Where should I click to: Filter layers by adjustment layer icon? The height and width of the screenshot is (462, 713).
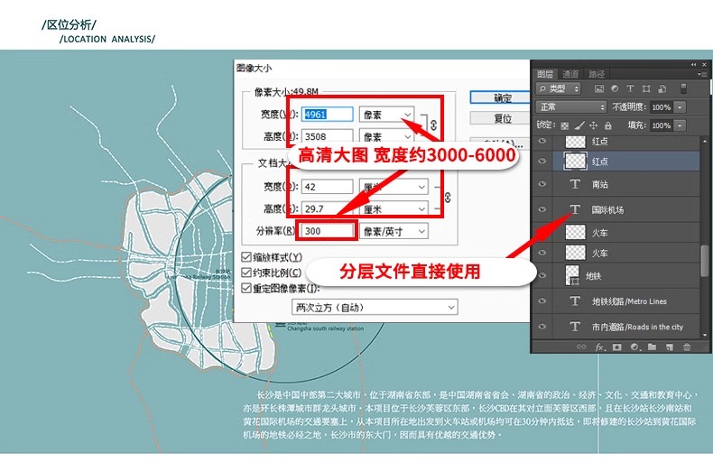coord(615,88)
